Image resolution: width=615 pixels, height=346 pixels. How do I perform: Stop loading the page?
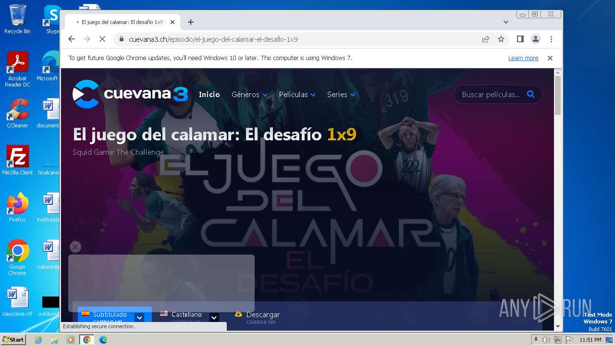102,39
